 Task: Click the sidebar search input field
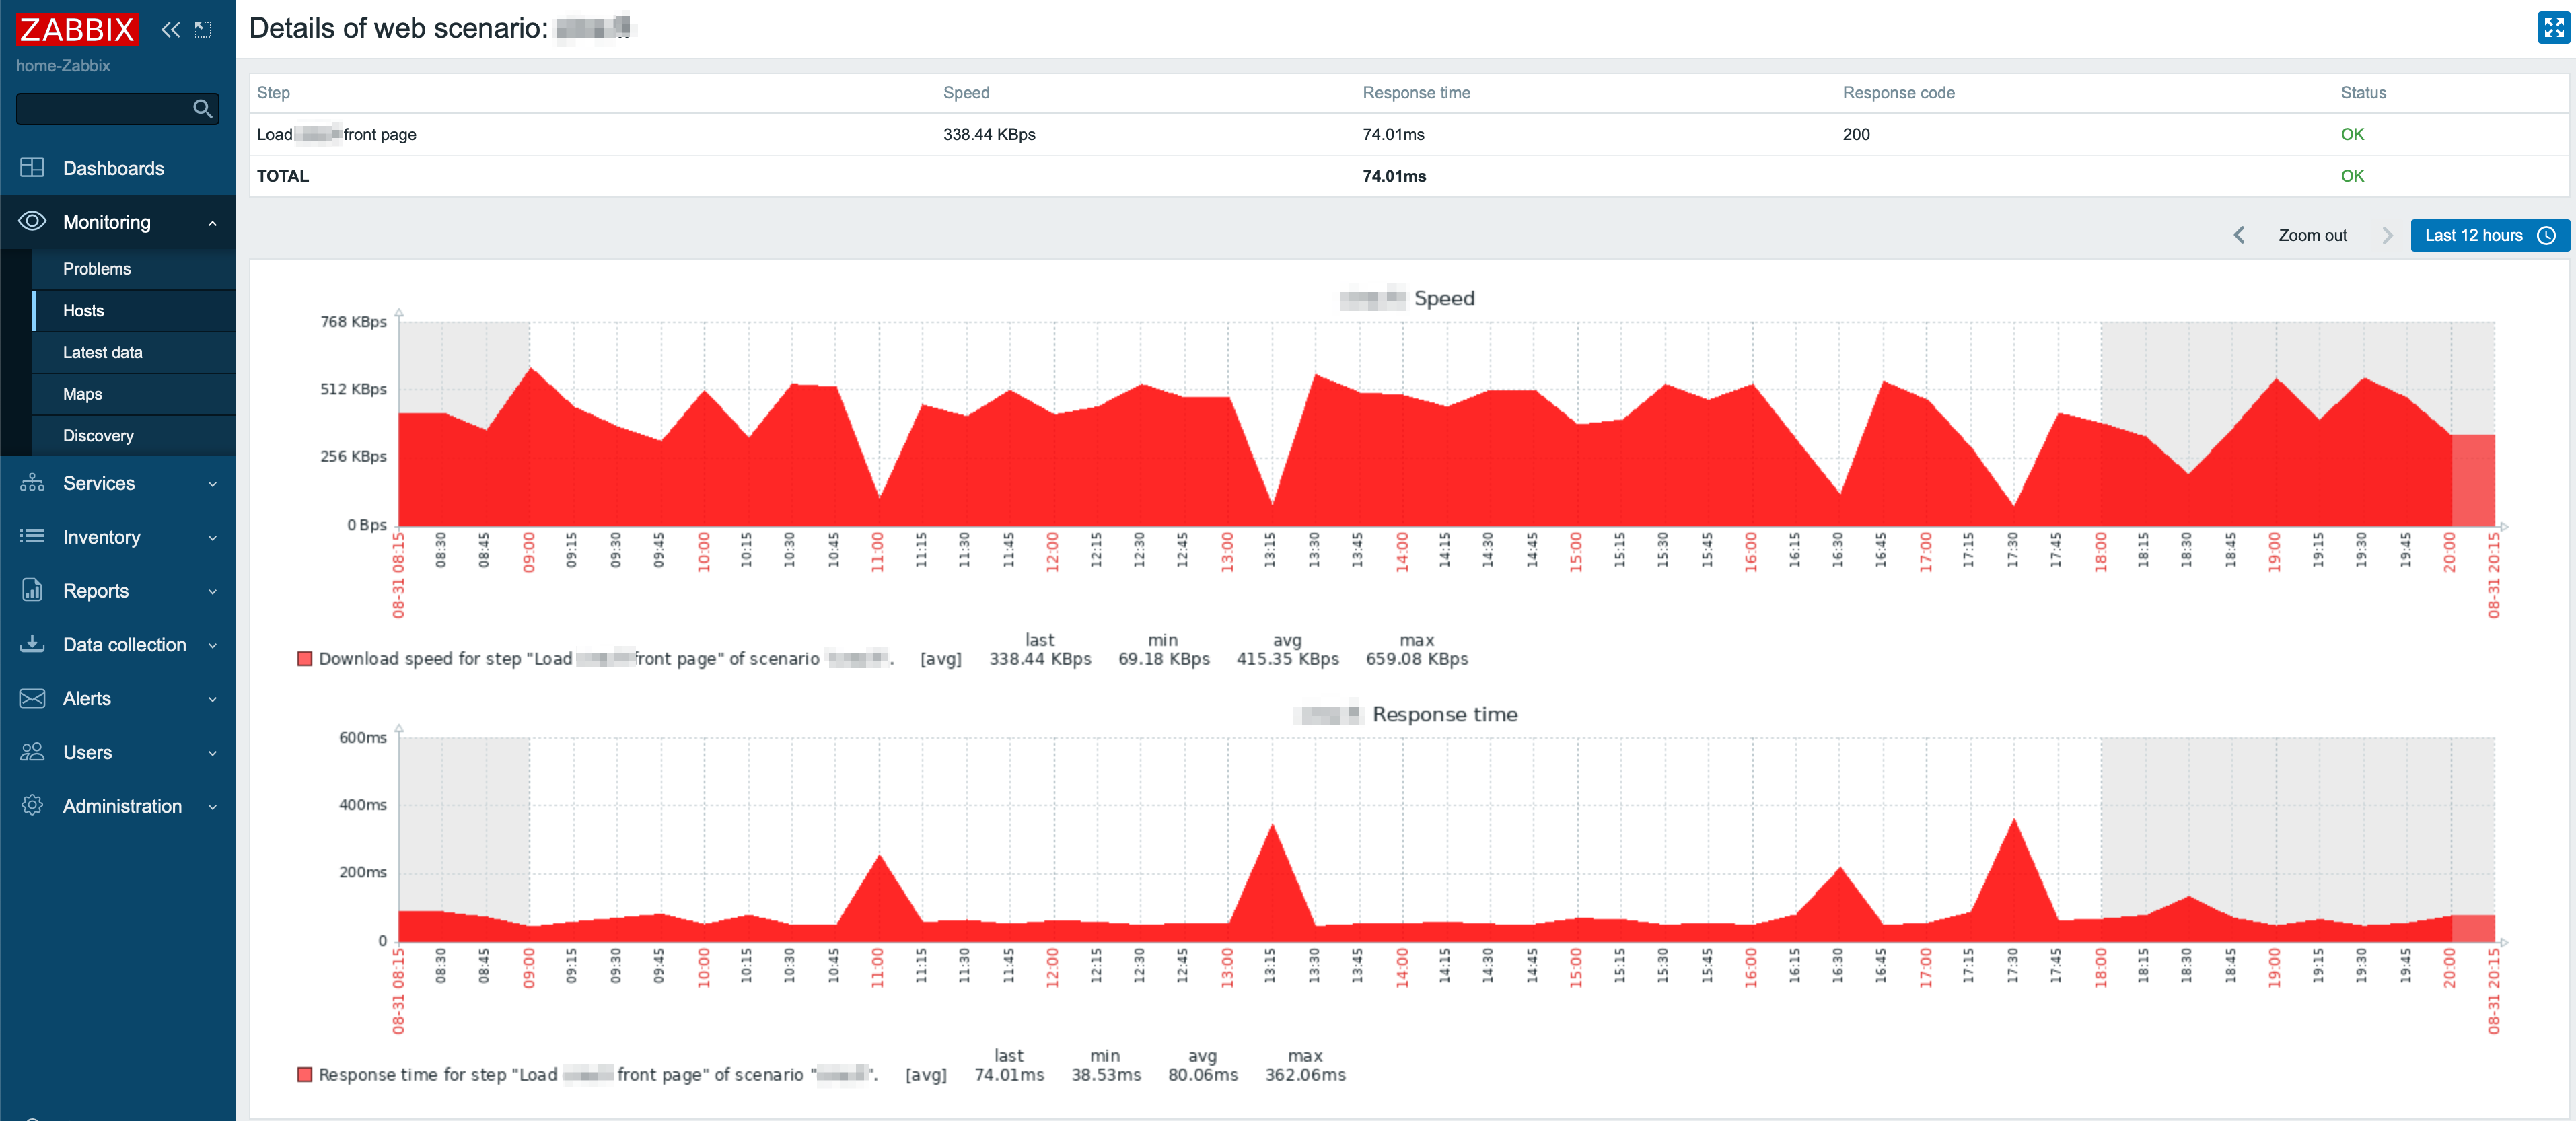click(x=100, y=108)
